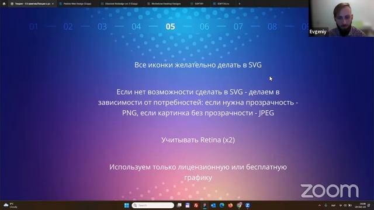This screenshot has height=210, width=374.
Task: Jump to slide step 03
Action: pyautogui.click(x=102, y=26)
